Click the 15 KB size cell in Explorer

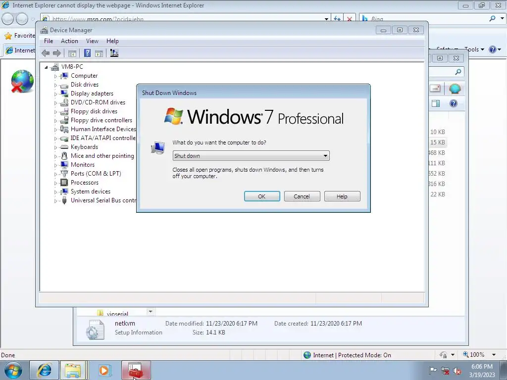(438, 142)
